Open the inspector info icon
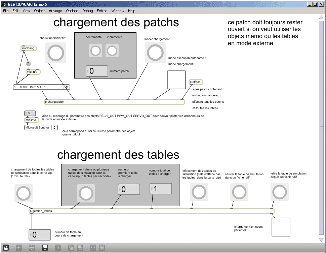 [58, 248]
